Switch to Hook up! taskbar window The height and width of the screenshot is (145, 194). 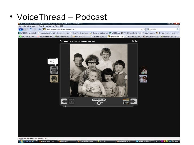pos(106,142)
